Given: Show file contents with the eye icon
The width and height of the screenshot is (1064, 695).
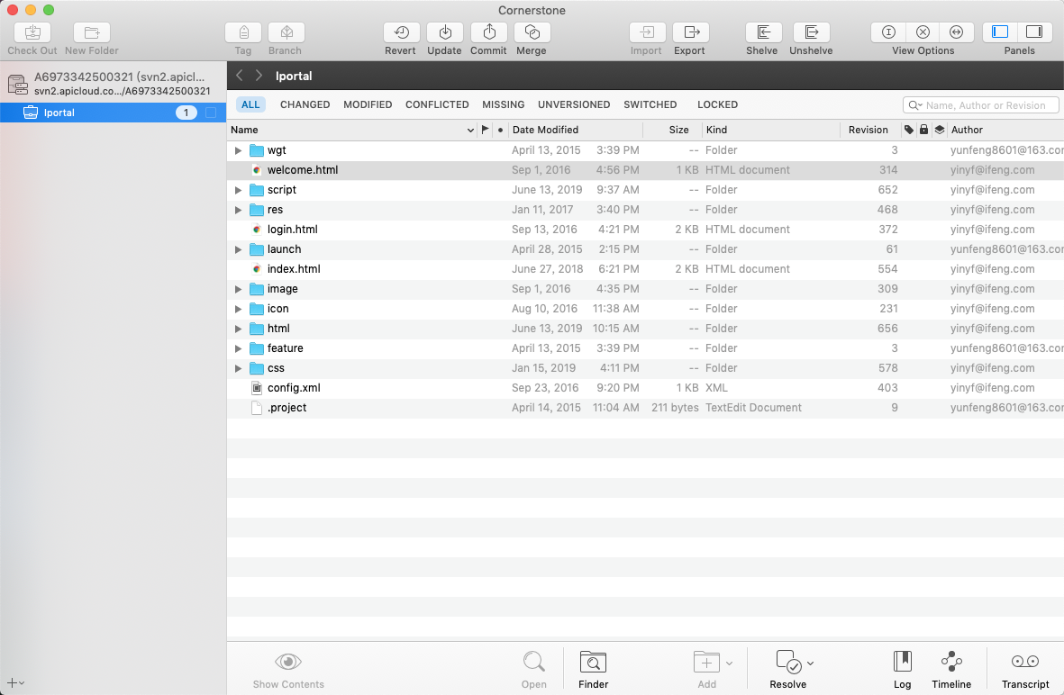Looking at the screenshot, I should pos(287,662).
